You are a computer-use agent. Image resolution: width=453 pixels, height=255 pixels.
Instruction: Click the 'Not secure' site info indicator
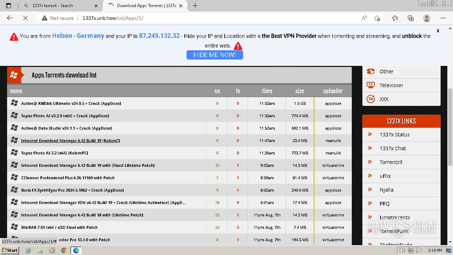pyautogui.click(x=58, y=18)
